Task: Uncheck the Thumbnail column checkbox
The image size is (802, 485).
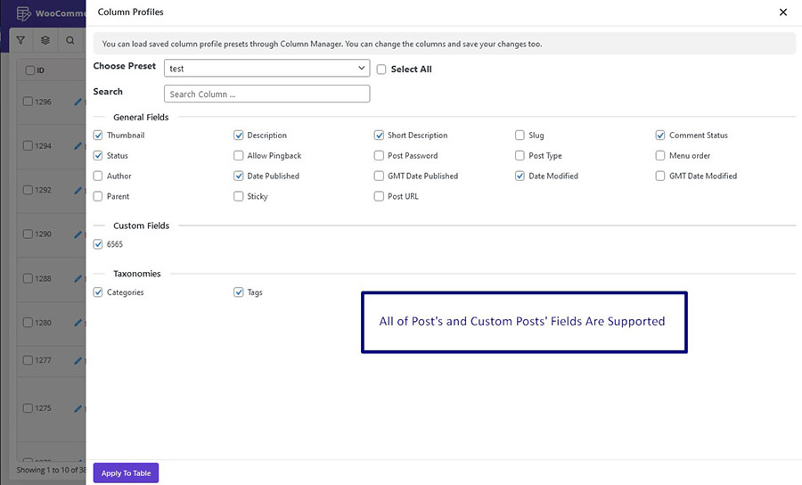Action: click(x=98, y=135)
